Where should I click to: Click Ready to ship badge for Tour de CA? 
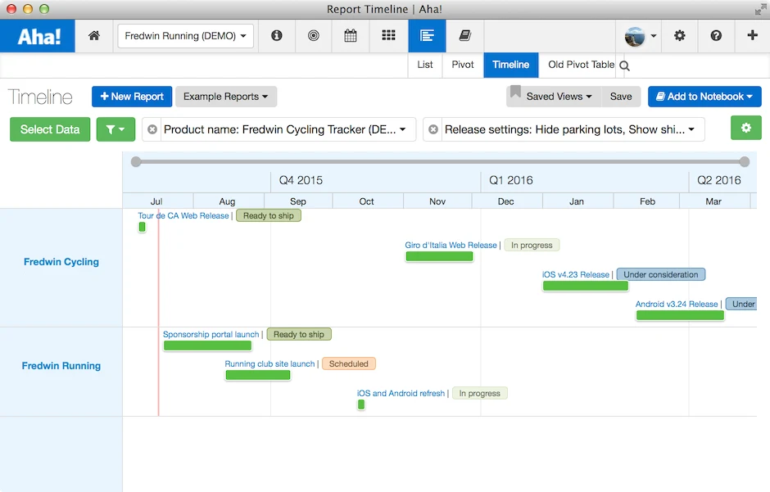coord(268,216)
